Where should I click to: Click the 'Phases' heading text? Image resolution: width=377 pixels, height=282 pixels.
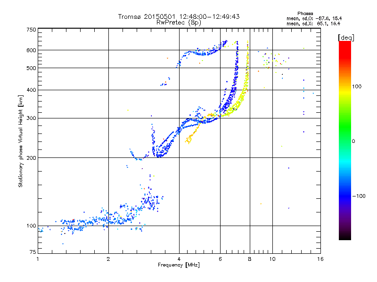[305, 14]
